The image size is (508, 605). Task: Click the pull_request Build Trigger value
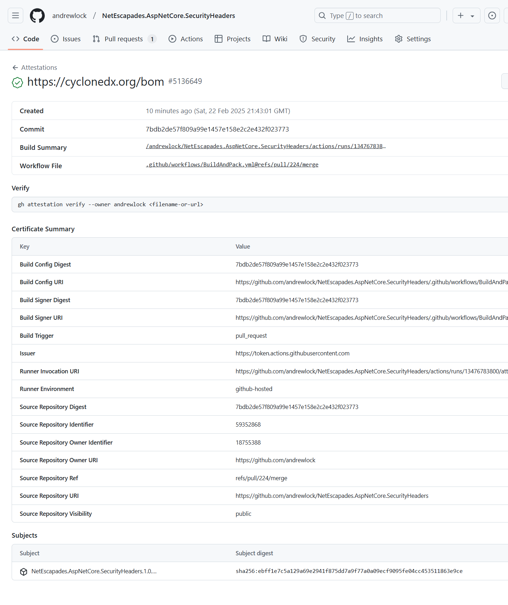pos(251,336)
